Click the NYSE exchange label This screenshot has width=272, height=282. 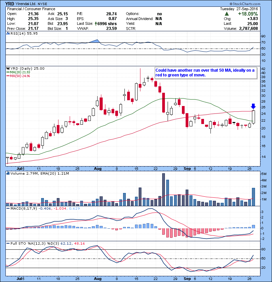point(42,4)
